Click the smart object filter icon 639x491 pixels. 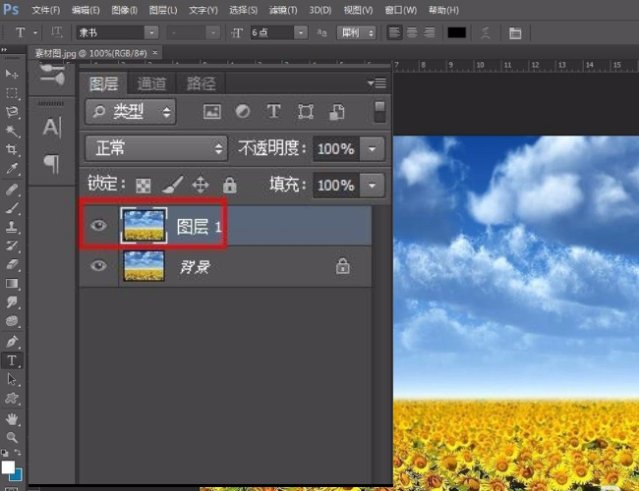[336, 112]
